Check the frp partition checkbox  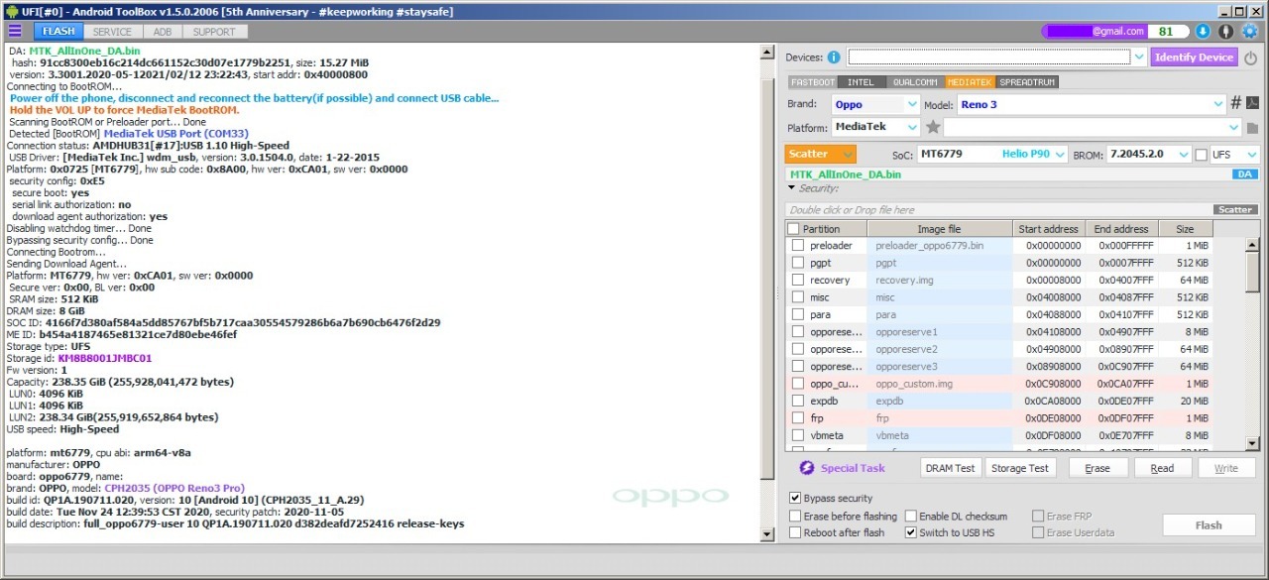tap(797, 418)
